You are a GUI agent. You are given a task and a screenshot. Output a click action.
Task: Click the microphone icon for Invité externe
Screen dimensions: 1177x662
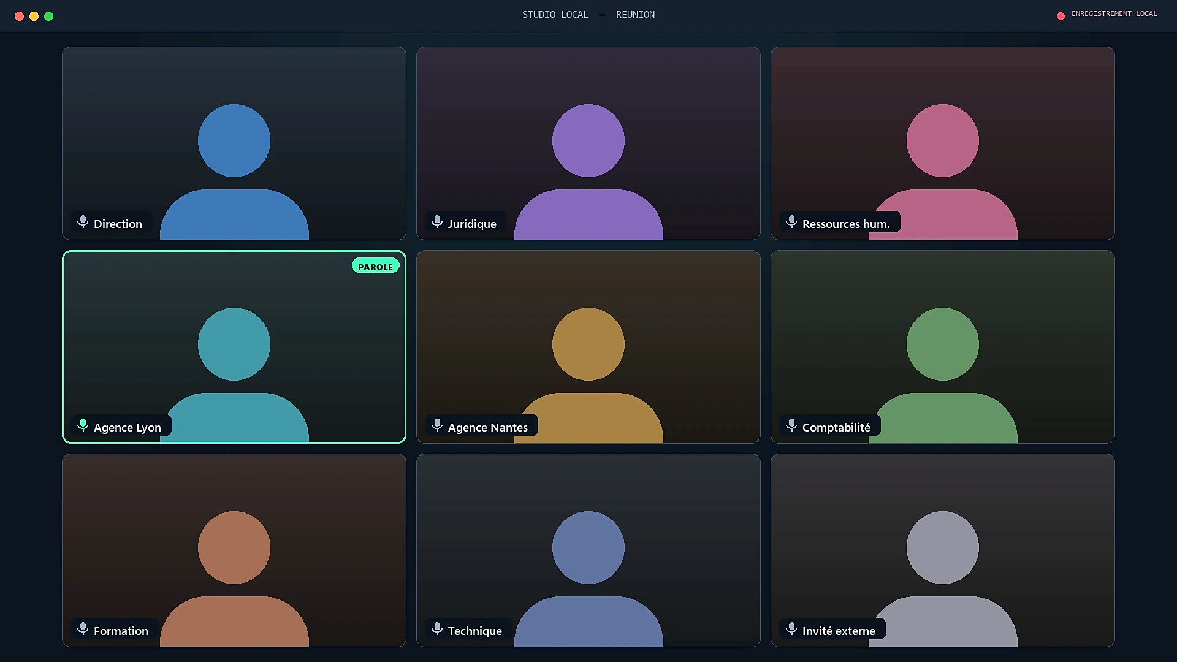click(x=791, y=629)
